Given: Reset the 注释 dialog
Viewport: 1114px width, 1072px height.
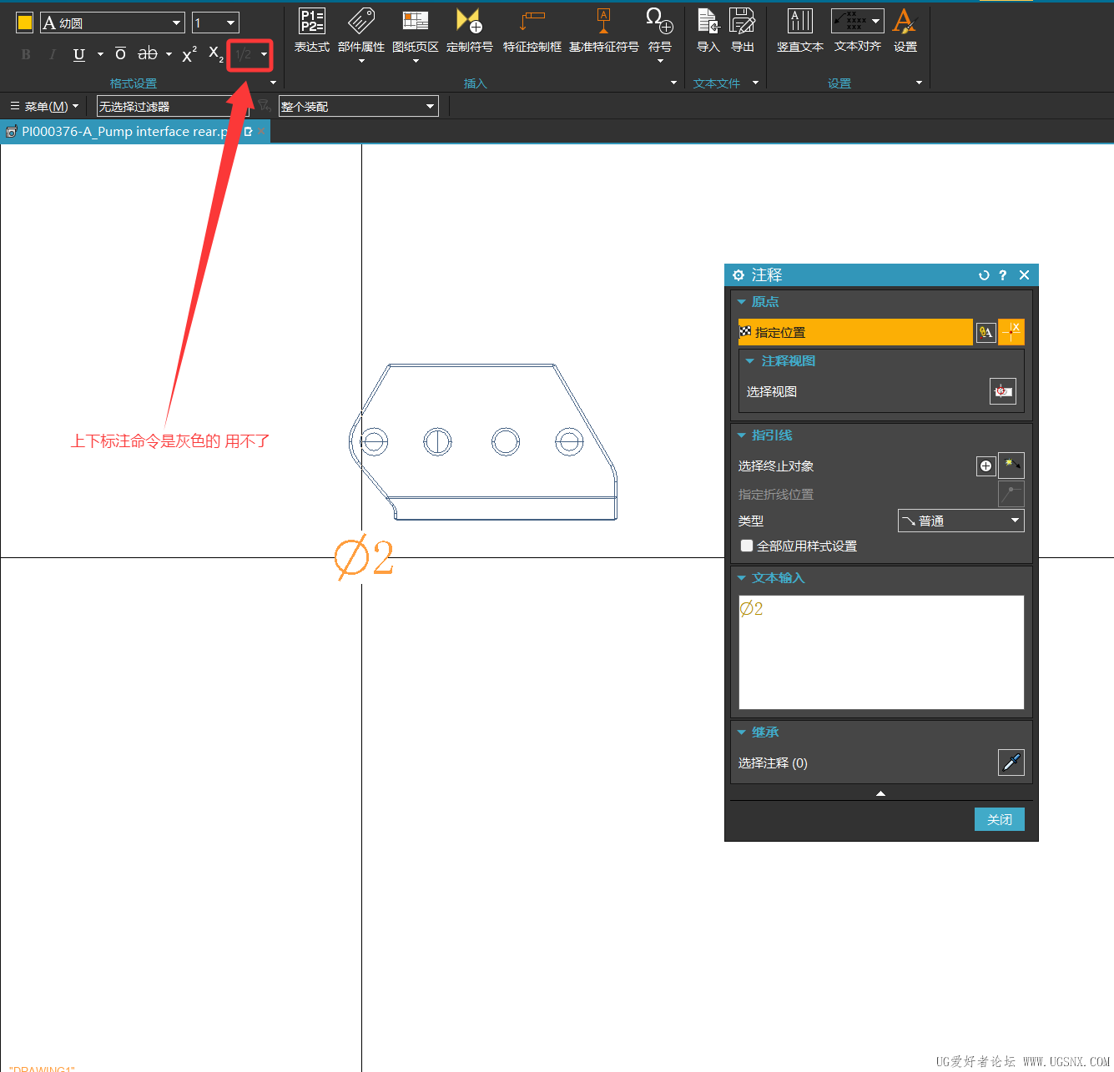Looking at the screenshot, I should [984, 275].
